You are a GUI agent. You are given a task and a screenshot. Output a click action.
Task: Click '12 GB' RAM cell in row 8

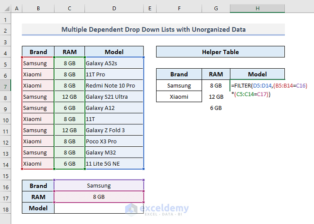[70, 97]
